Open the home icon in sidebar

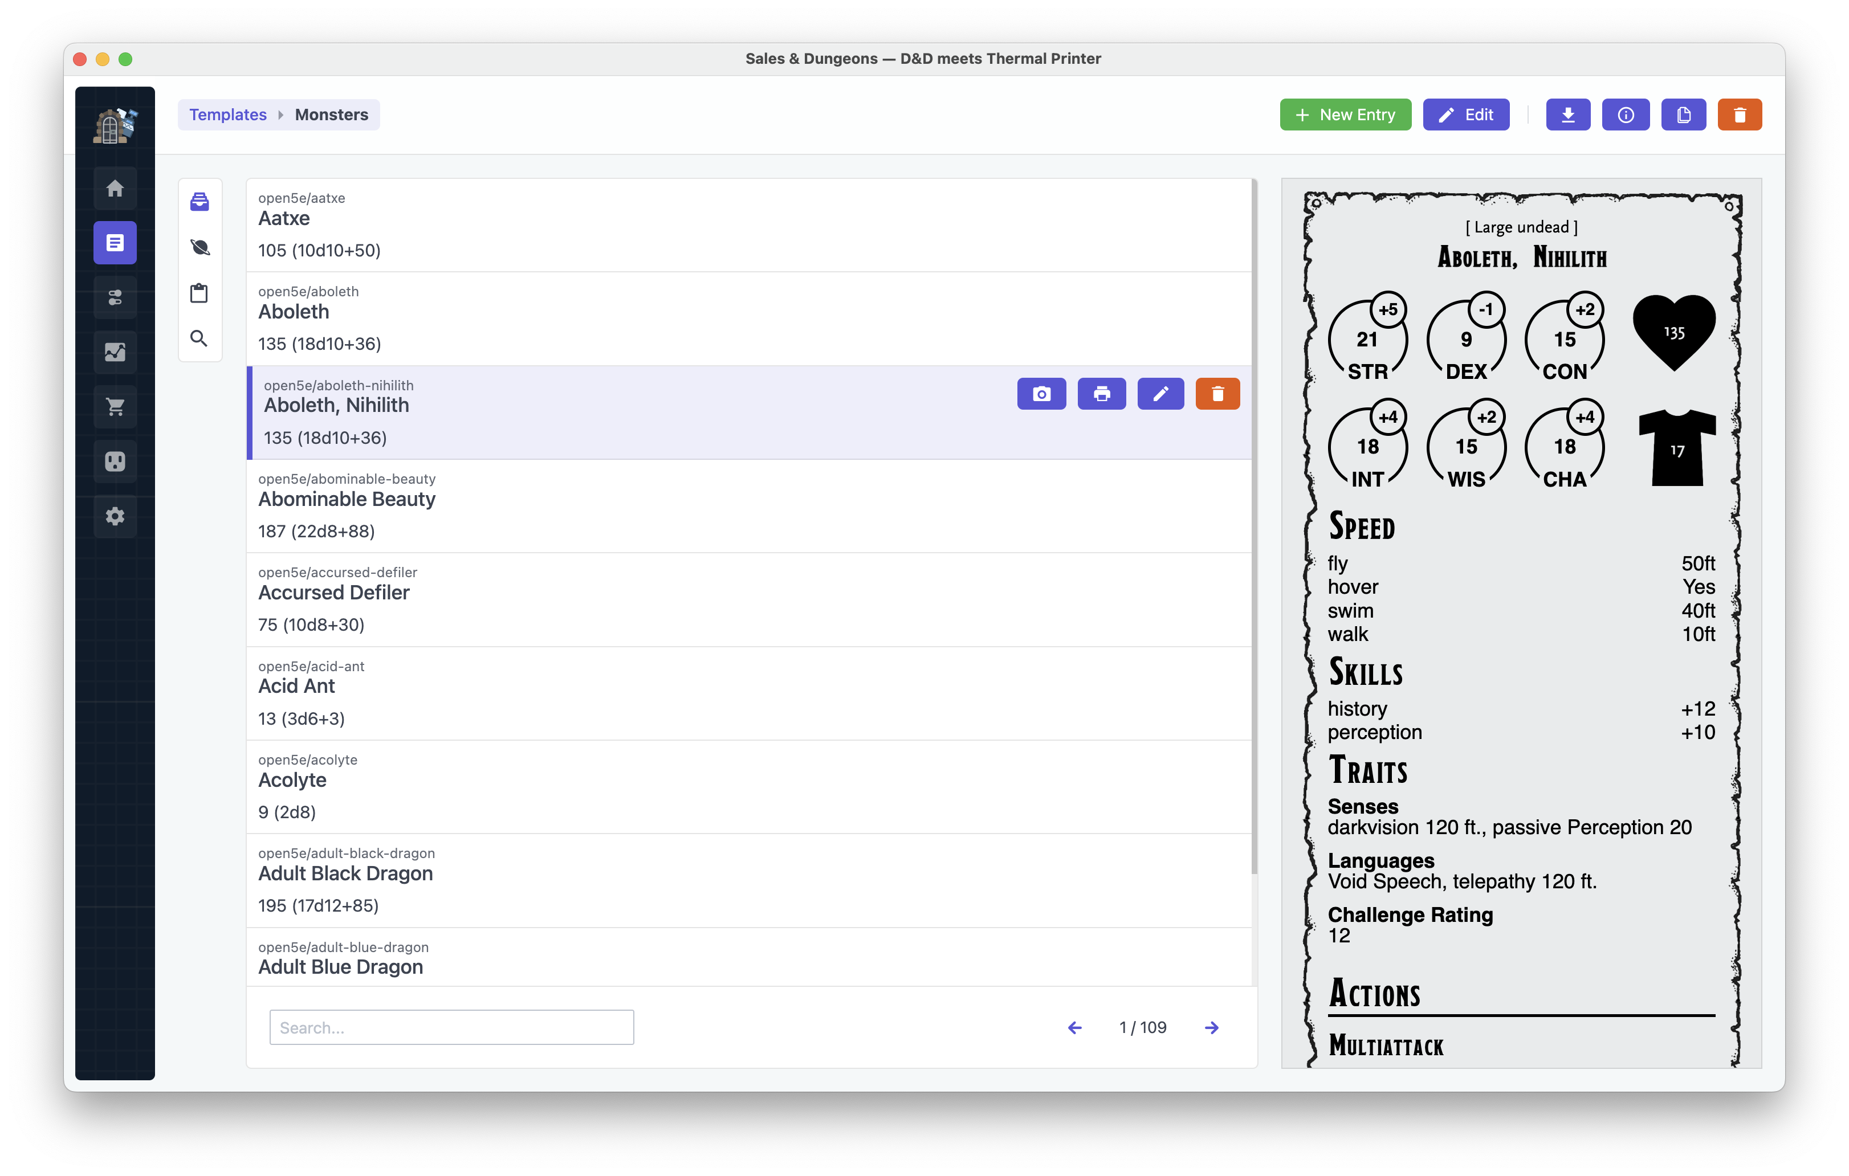point(115,188)
